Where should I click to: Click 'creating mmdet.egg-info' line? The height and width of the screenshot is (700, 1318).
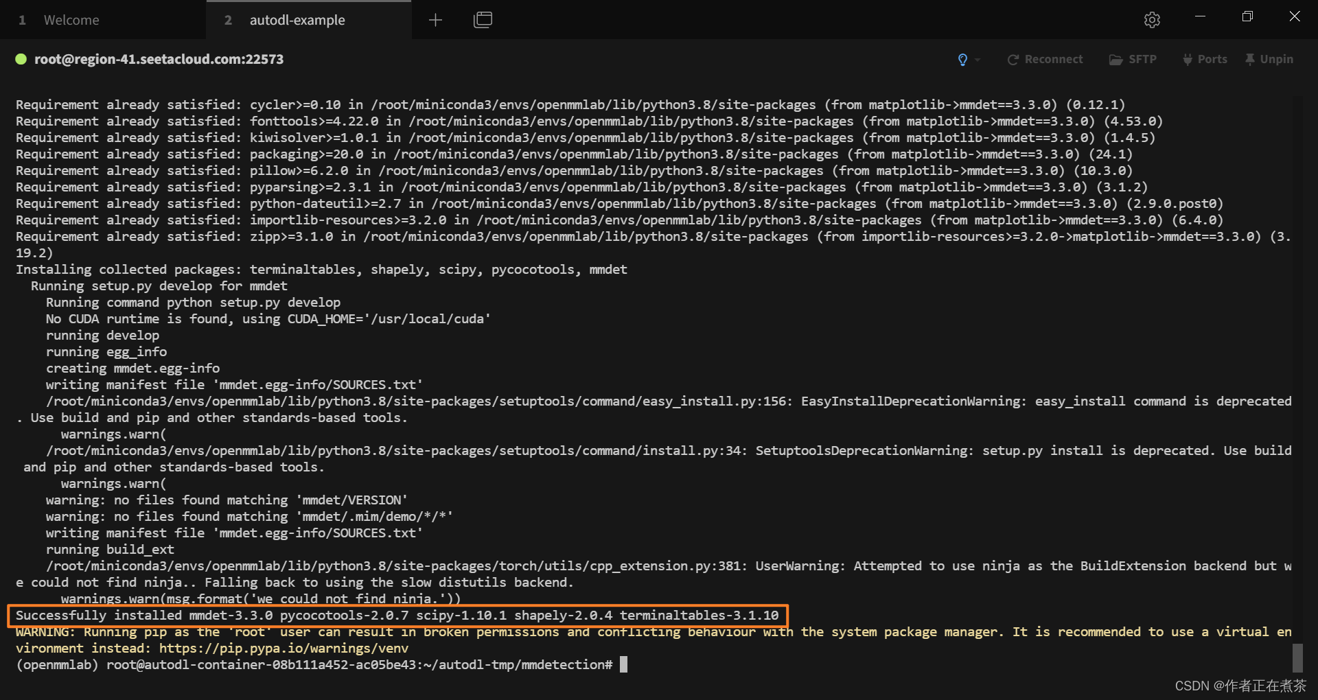132,369
